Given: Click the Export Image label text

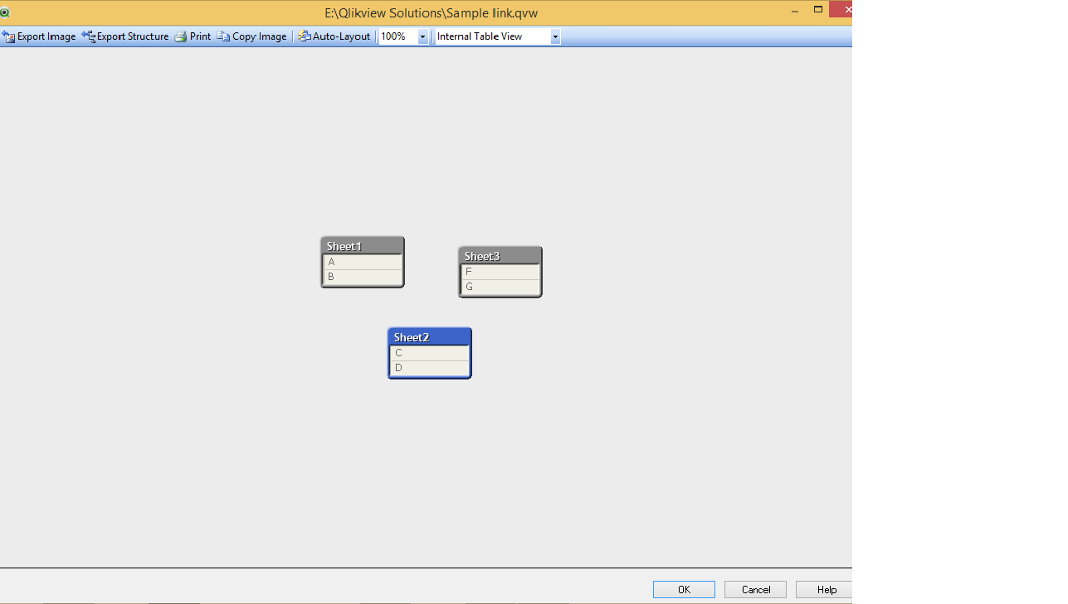Looking at the screenshot, I should click(x=46, y=36).
